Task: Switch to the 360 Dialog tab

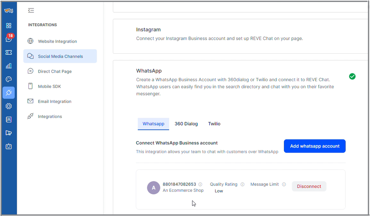Action: tap(186, 124)
